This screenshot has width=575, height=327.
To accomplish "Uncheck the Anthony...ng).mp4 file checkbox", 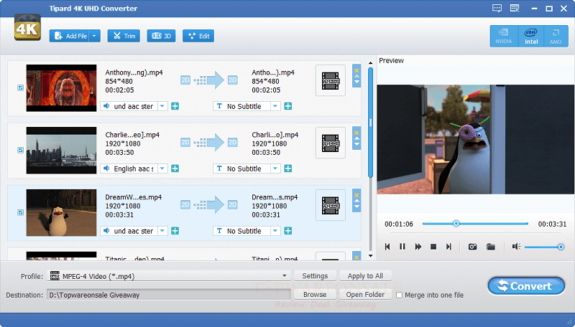I will tap(21, 87).
